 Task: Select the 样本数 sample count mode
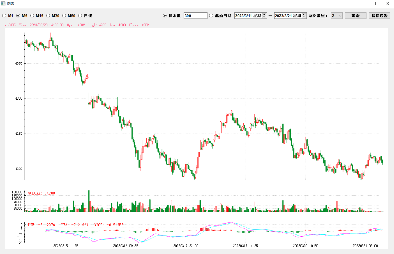coord(165,16)
